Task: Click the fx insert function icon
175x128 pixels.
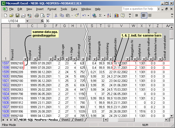Action: click(42, 21)
